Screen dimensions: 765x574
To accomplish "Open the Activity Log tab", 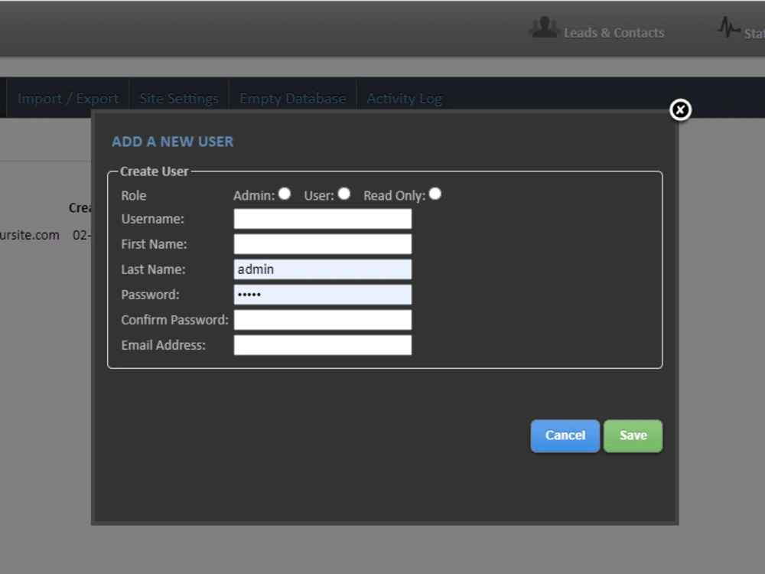I will (x=405, y=98).
